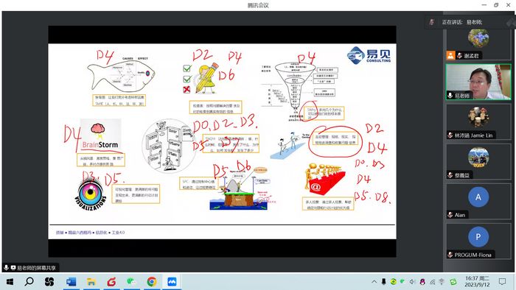Open File Explorer from the taskbar
The height and width of the screenshot is (290, 516).
click(x=91, y=281)
